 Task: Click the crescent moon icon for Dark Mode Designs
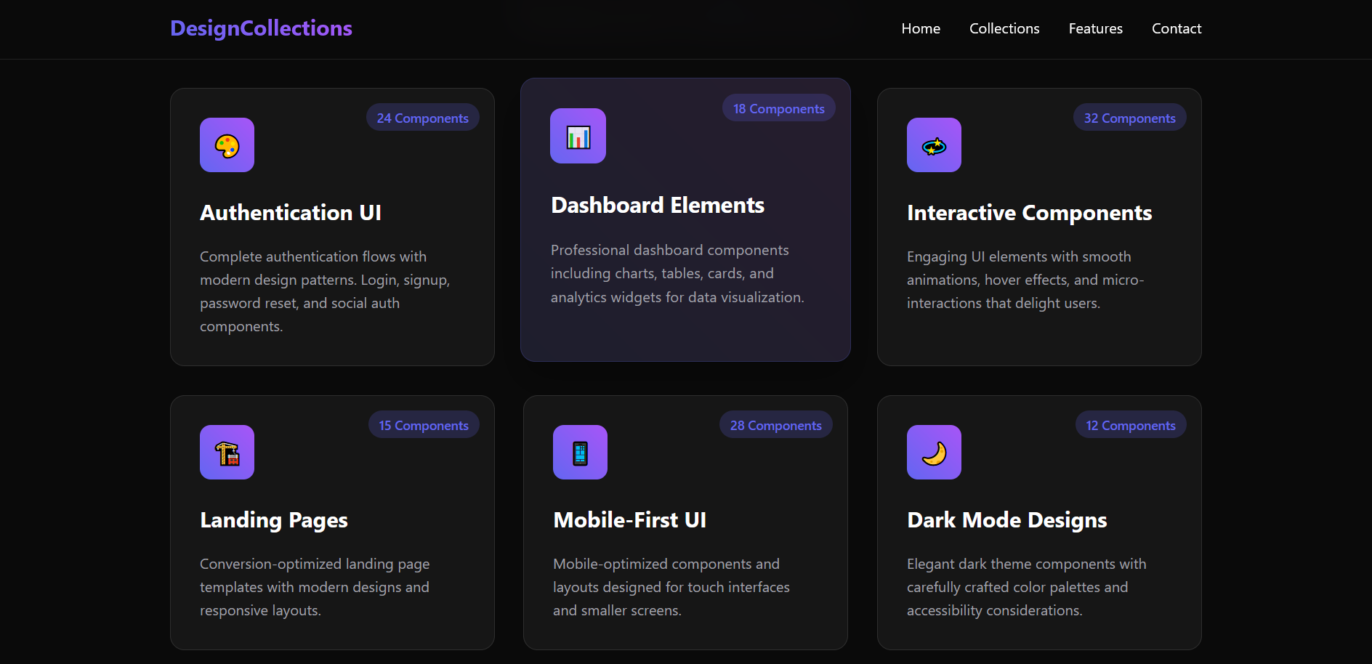point(934,453)
